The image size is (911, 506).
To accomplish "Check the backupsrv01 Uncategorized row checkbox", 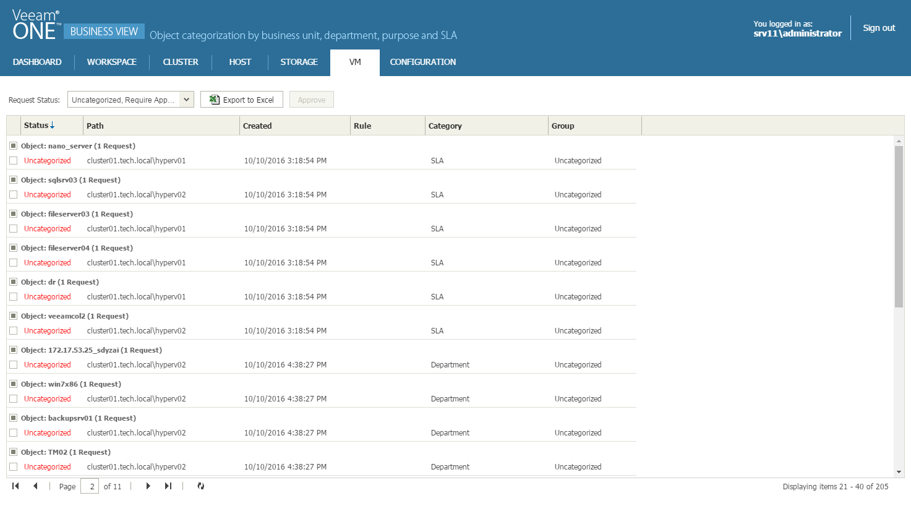I will click(x=14, y=432).
